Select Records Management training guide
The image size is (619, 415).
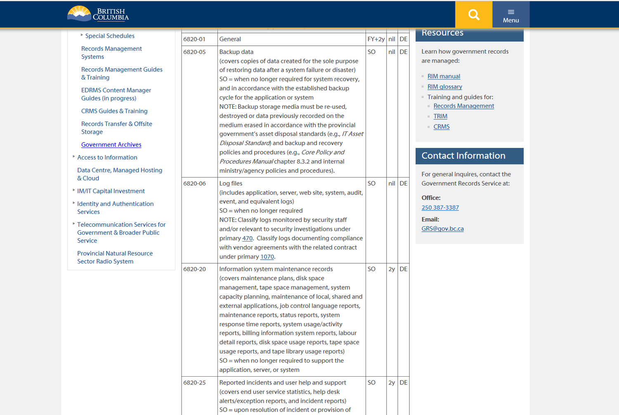pyautogui.click(x=463, y=106)
